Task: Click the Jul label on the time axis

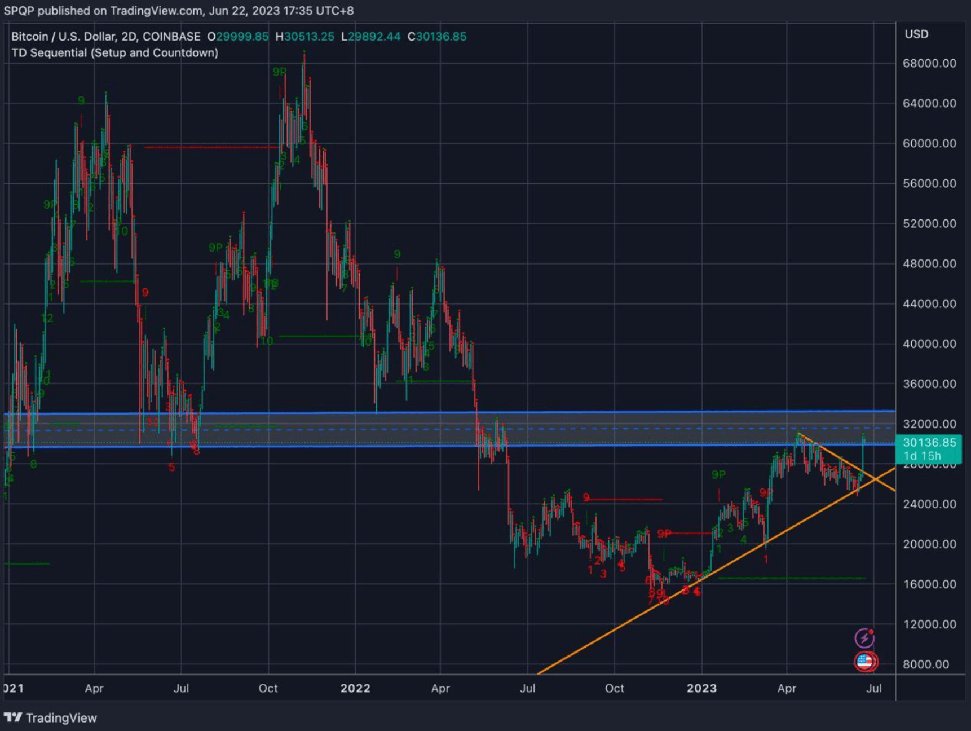Action: [875, 689]
